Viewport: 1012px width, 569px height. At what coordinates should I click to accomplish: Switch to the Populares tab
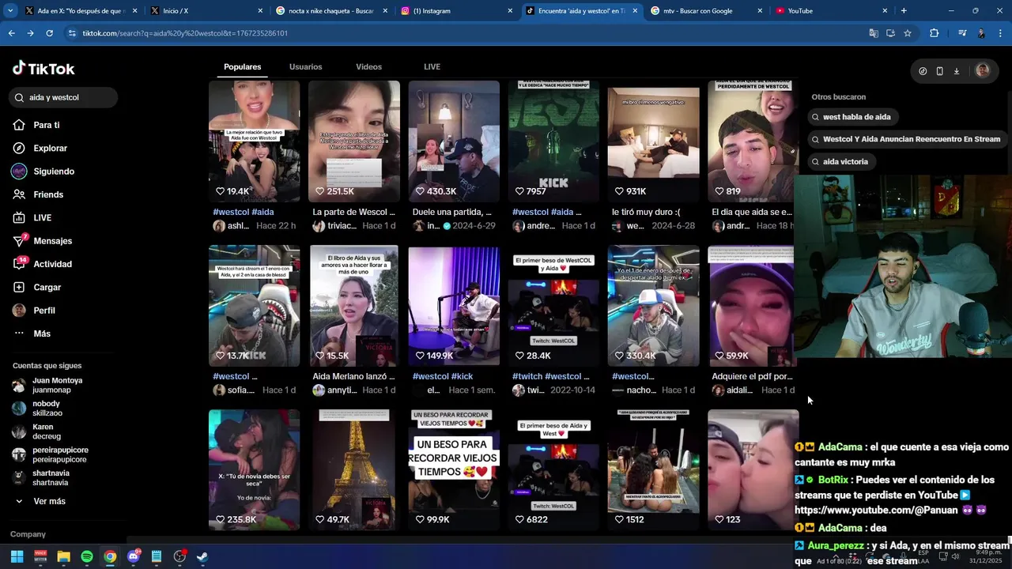[242, 66]
